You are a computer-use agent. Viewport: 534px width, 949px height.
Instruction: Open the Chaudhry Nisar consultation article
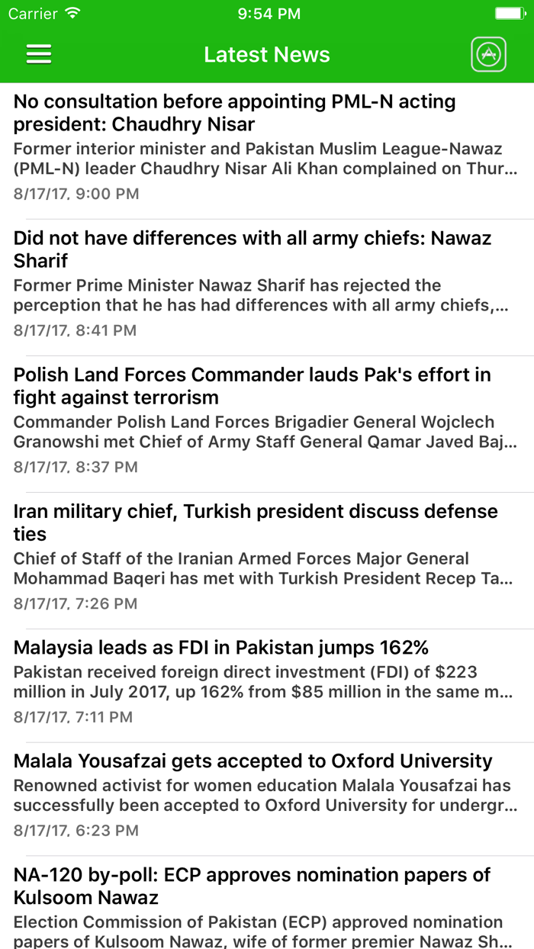tap(233, 112)
